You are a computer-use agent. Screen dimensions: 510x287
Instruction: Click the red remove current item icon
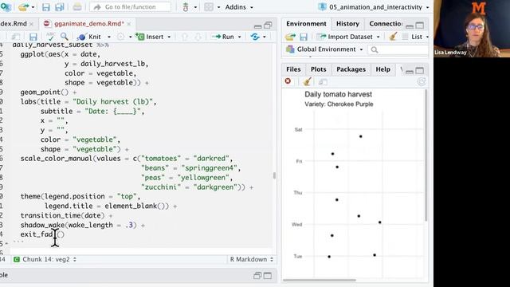(x=288, y=81)
